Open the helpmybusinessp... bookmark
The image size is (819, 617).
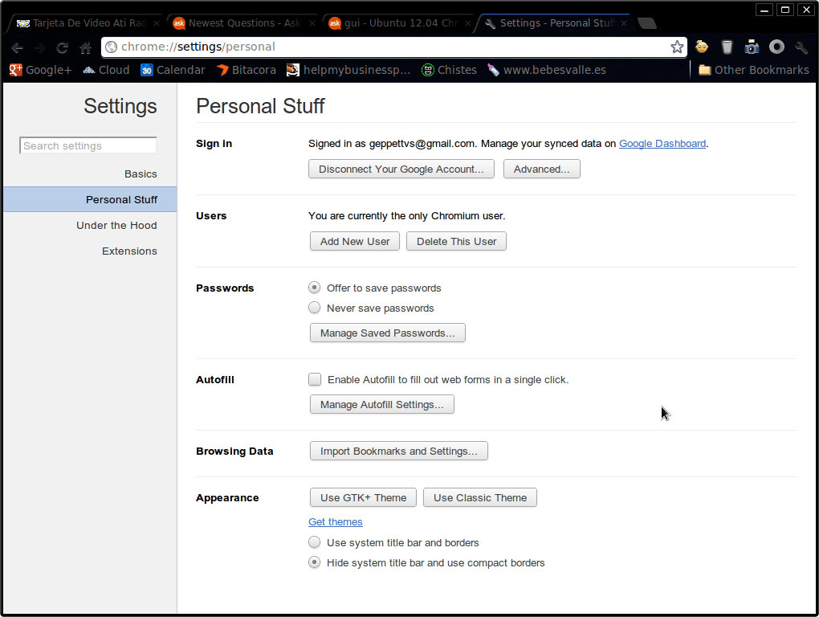pyautogui.click(x=348, y=70)
